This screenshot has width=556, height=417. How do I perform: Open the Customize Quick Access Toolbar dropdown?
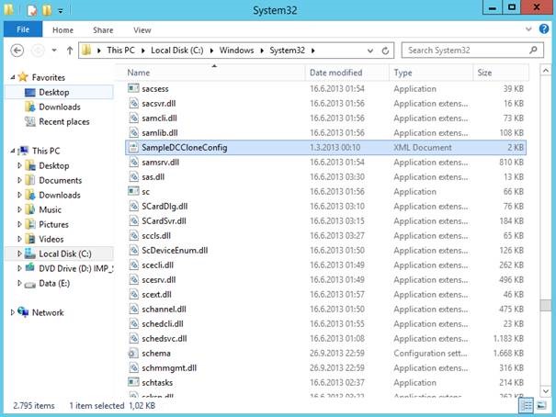(x=61, y=11)
